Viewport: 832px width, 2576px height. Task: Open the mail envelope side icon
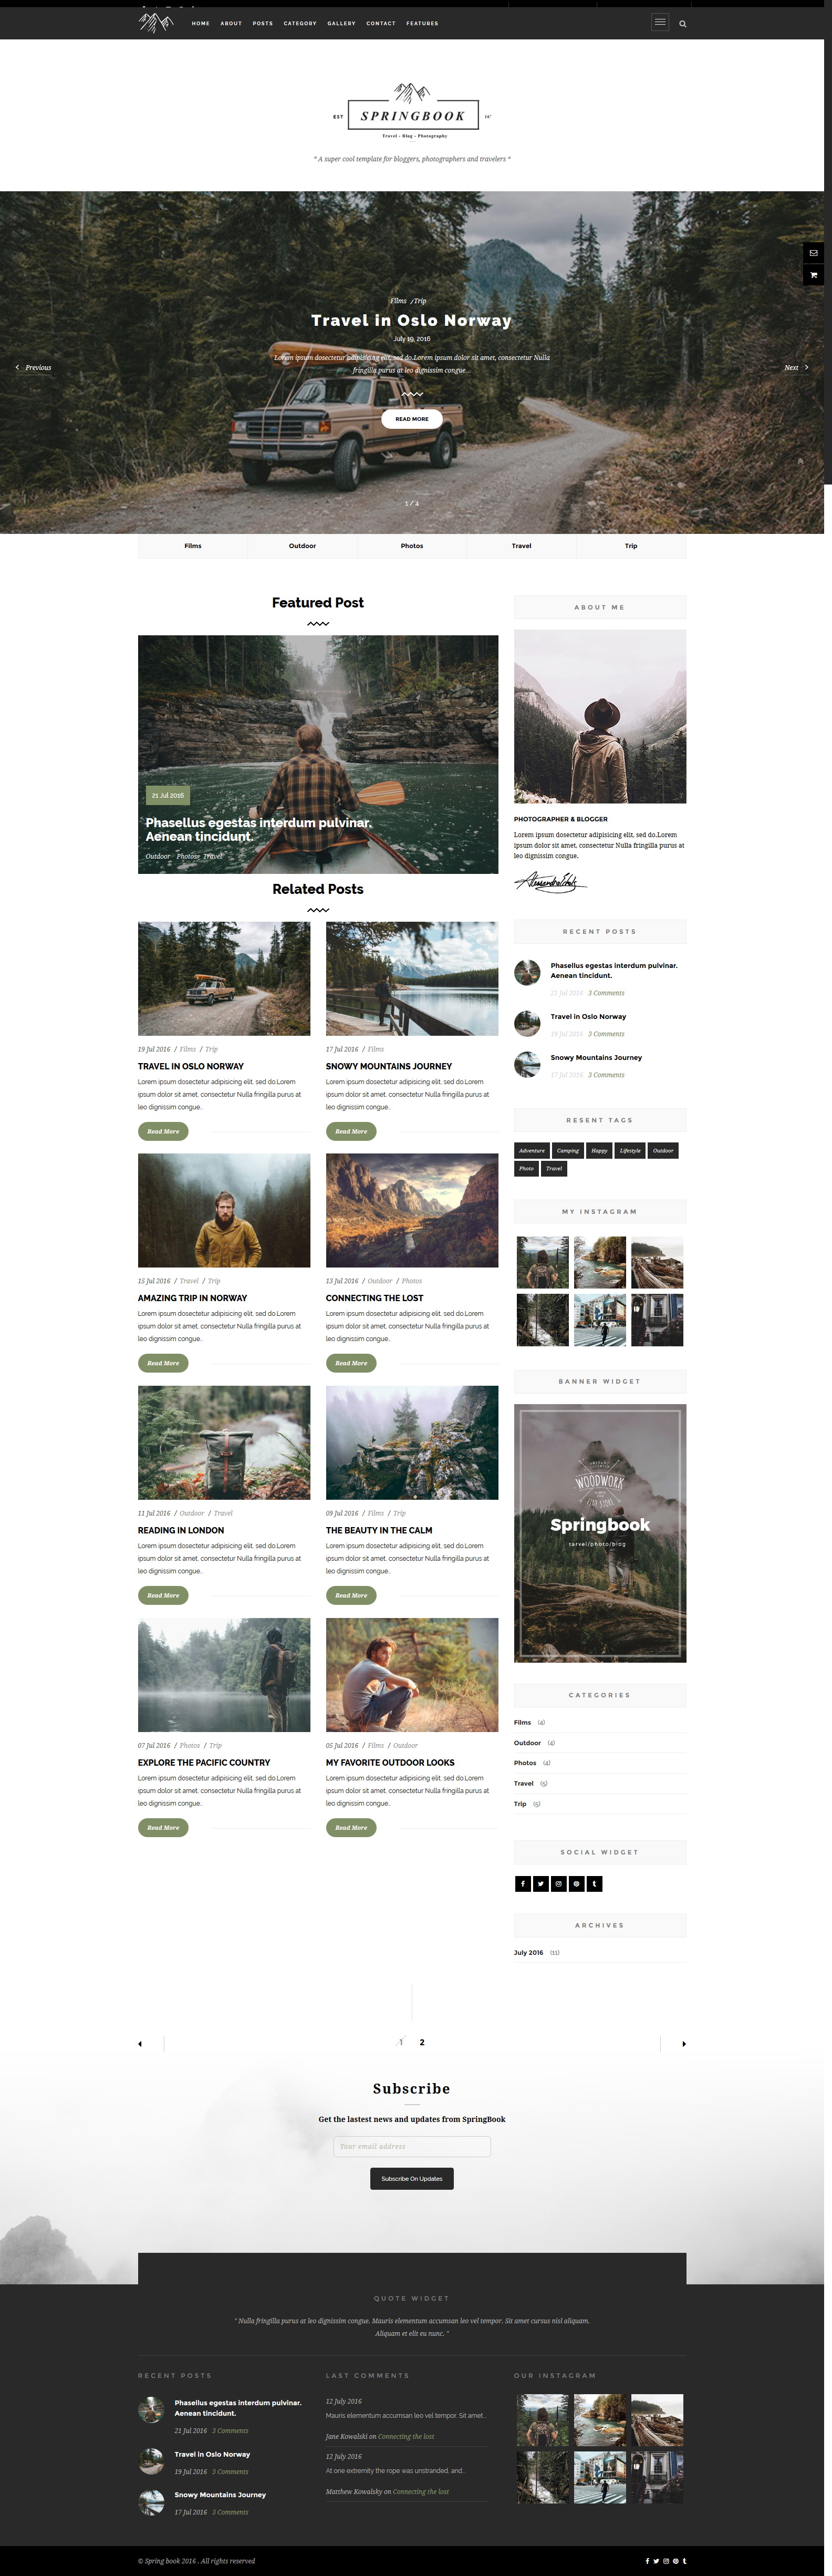tap(813, 253)
